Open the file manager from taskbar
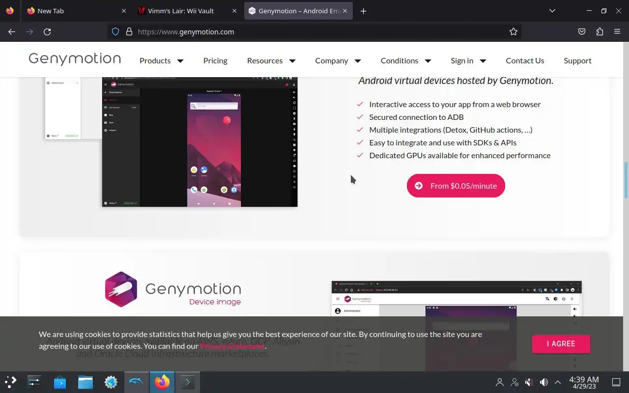Screen dimensions: 629x393 [86, 382]
